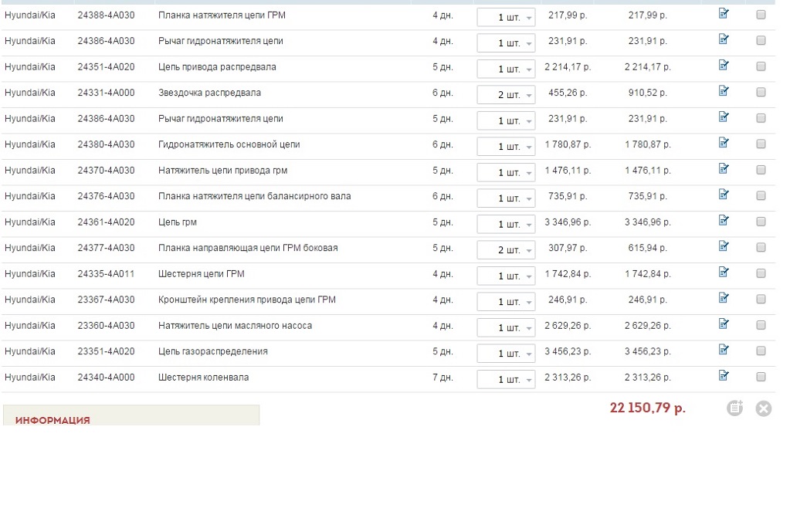Click gray list icon next to total sum
The width and height of the screenshot is (790, 525).
tap(734, 408)
